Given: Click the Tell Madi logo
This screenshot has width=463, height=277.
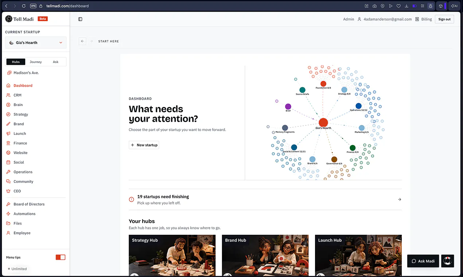Looking at the screenshot, I should [x=19, y=19].
